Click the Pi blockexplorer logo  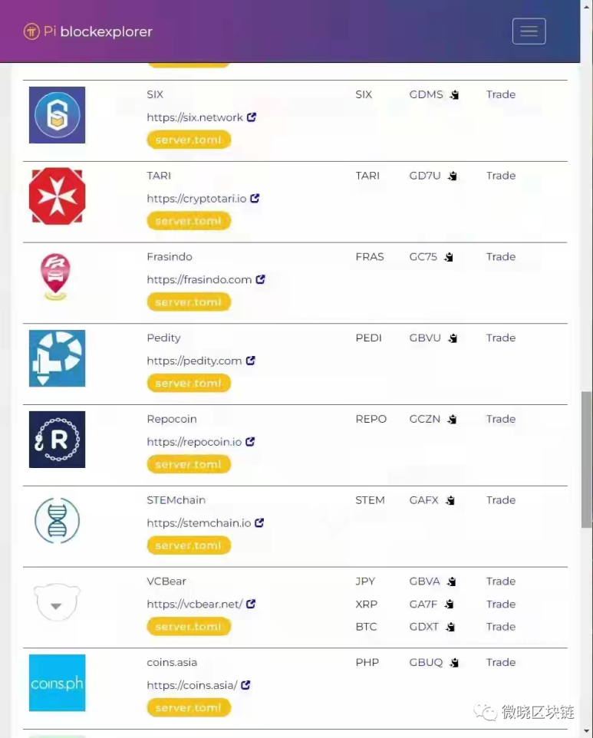88,31
